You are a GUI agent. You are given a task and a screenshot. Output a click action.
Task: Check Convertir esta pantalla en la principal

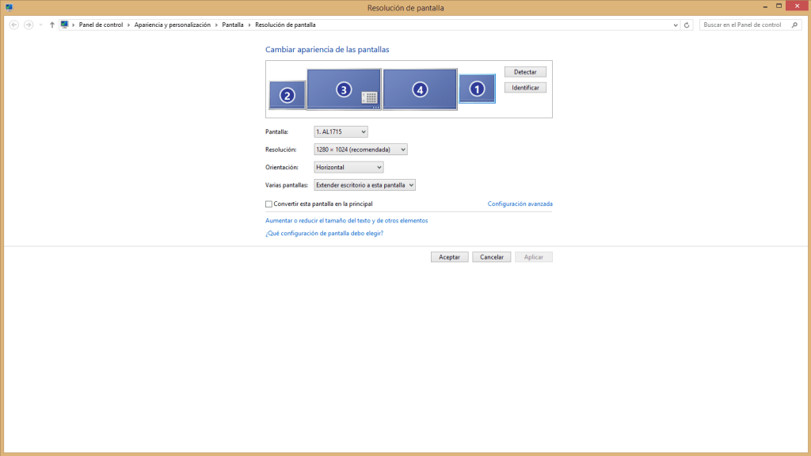[x=269, y=204]
